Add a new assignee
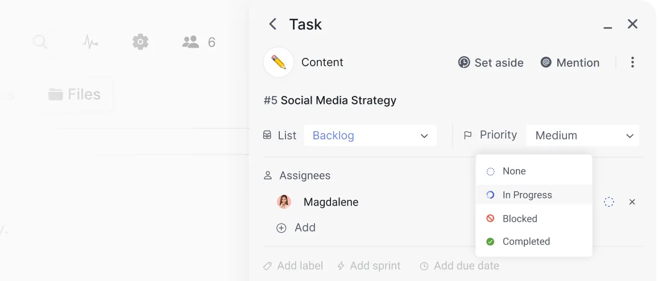Image resolution: width=658 pixels, height=281 pixels. [x=296, y=228]
